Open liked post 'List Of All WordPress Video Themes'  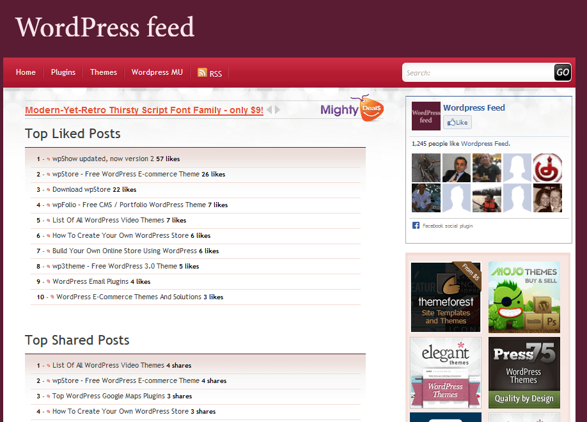(x=108, y=220)
